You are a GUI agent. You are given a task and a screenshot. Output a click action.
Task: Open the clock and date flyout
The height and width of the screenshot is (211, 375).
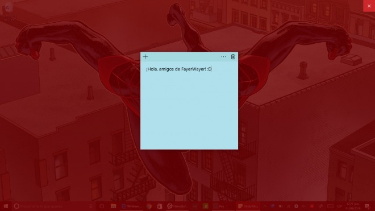tap(353, 206)
